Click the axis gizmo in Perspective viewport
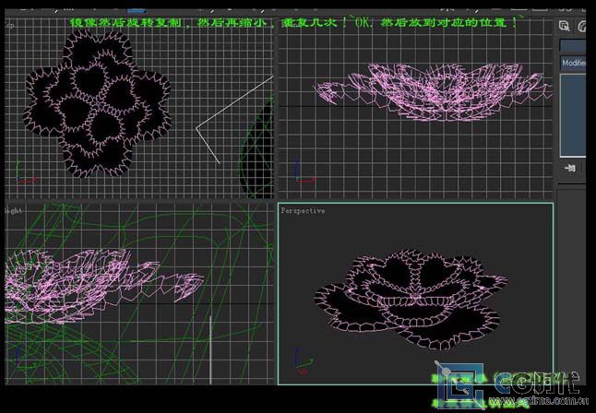The image size is (596, 413). (297, 359)
